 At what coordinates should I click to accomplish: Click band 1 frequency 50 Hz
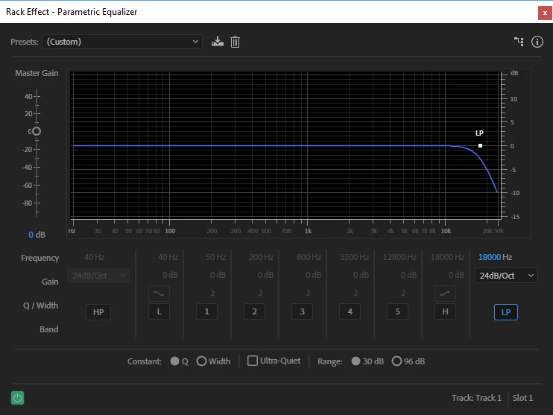point(215,257)
